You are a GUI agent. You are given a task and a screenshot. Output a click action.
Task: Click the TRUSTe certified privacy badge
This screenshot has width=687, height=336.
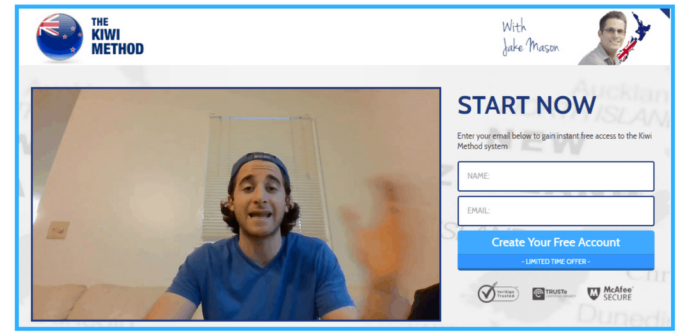(x=554, y=294)
